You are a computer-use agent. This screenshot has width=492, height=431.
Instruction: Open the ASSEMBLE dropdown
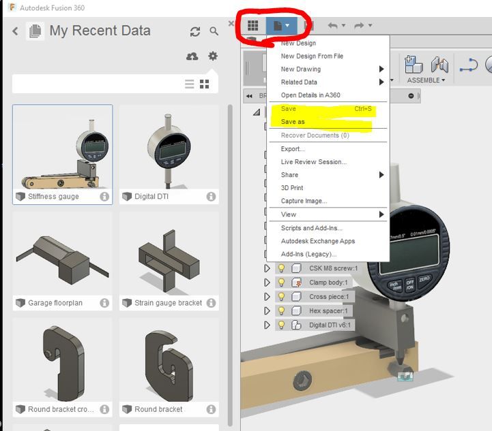(426, 80)
